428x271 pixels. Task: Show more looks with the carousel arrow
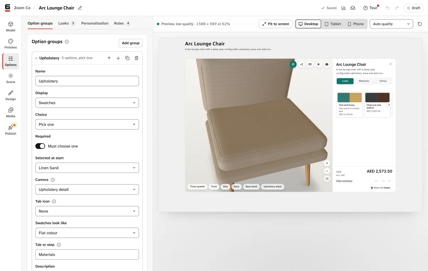click(389, 105)
